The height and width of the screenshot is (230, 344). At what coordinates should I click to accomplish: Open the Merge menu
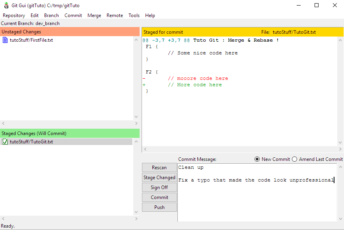click(x=94, y=15)
